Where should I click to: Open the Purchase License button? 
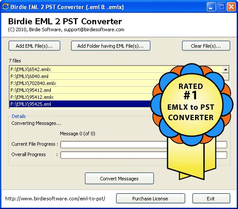(x=150, y=198)
